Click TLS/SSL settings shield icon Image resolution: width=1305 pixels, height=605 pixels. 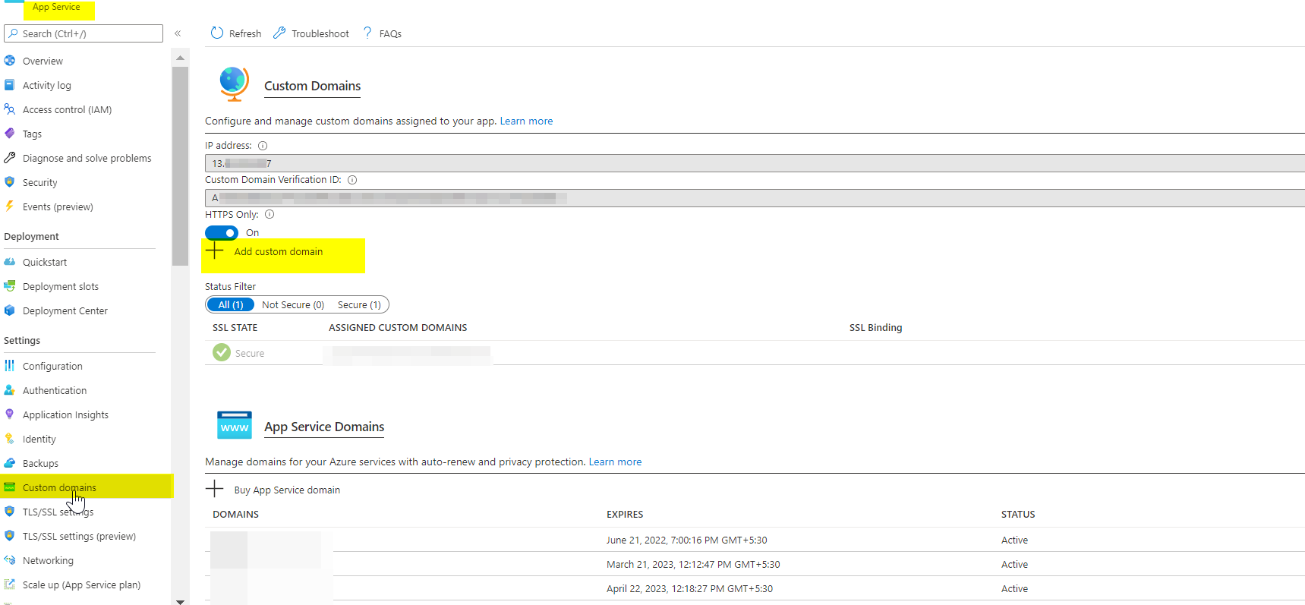[x=10, y=512]
